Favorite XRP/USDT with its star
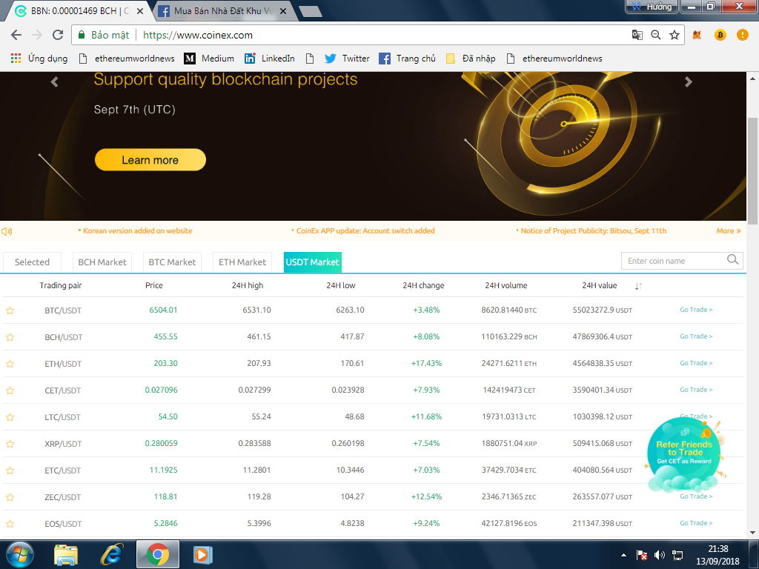This screenshot has width=759, height=569. pos(10,444)
